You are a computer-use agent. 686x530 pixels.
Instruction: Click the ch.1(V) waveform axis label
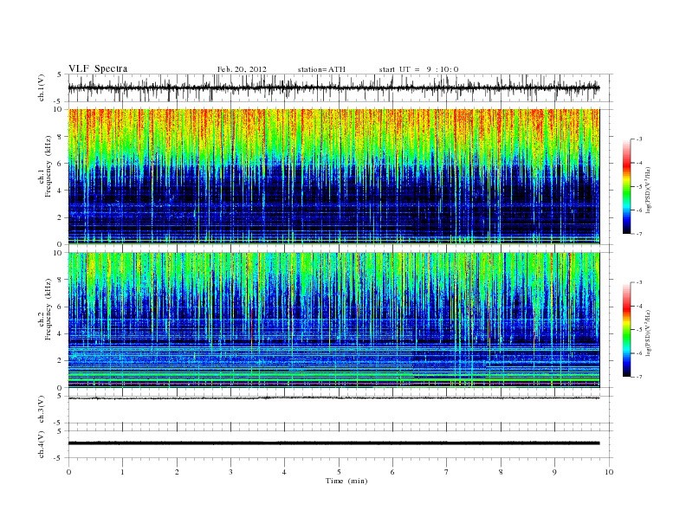click(x=42, y=87)
